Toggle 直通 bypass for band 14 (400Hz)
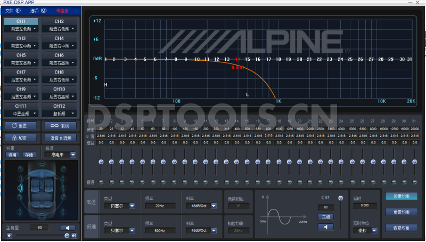This screenshot has height=242, width=426. click(x=236, y=182)
